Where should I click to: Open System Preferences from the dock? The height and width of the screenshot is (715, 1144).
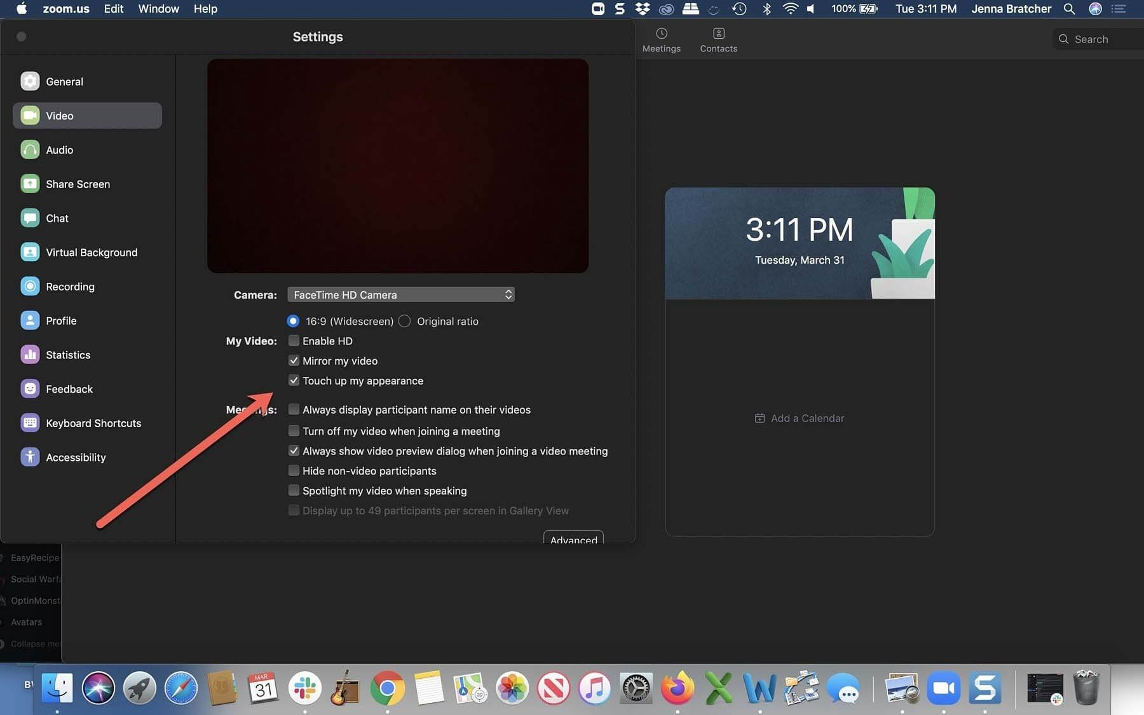636,688
